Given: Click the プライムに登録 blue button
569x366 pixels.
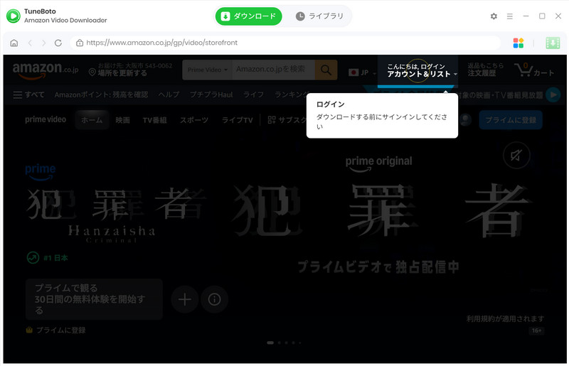Looking at the screenshot, I should coord(511,120).
